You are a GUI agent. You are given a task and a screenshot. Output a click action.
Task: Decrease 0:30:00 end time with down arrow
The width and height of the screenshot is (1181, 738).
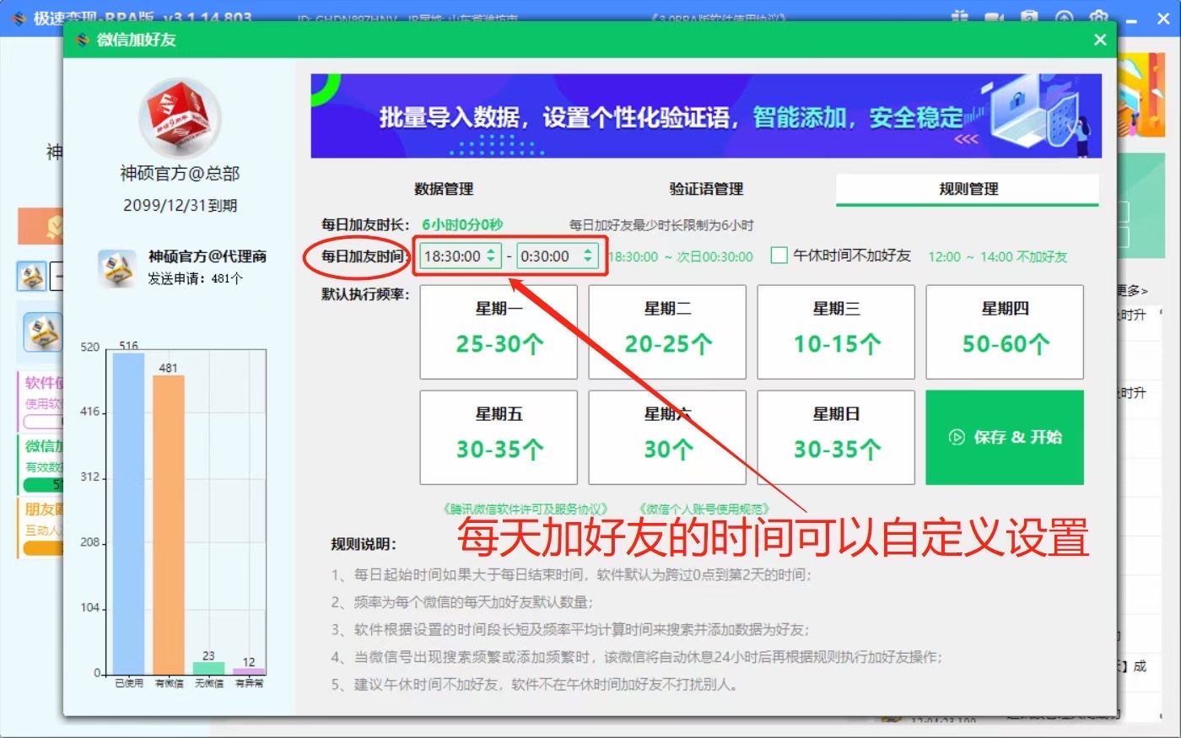[588, 259]
